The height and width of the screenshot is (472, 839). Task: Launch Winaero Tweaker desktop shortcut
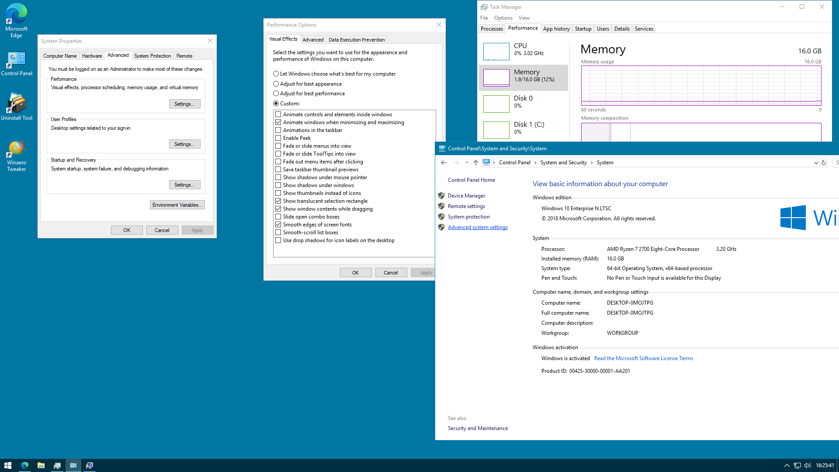click(x=16, y=156)
